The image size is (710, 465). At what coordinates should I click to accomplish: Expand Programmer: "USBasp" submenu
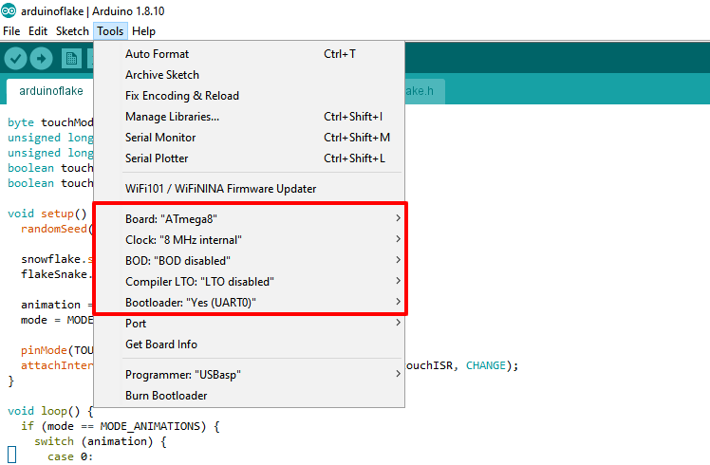(x=249, y=375)
